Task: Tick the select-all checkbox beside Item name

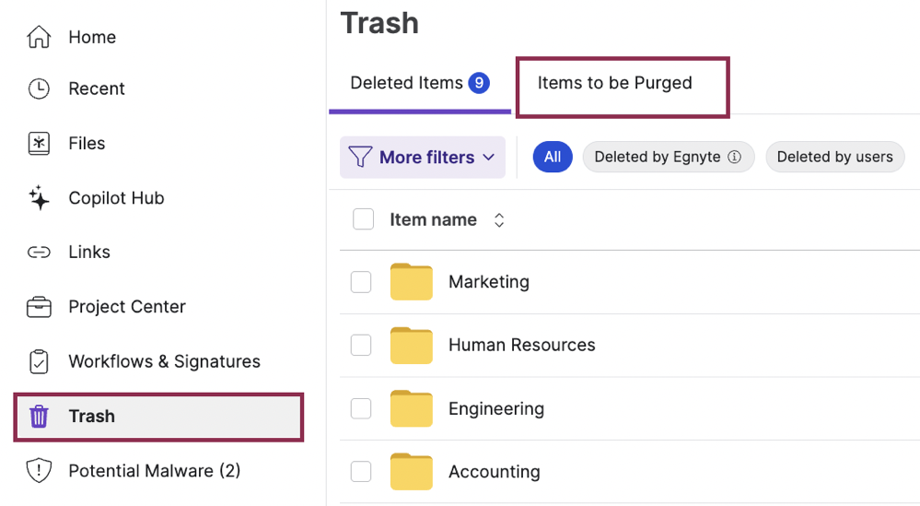Action: click(x=364, y=219)
